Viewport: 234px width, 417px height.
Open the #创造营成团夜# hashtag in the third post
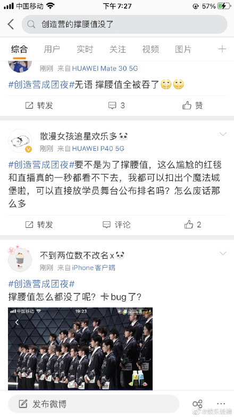(41, 284)
